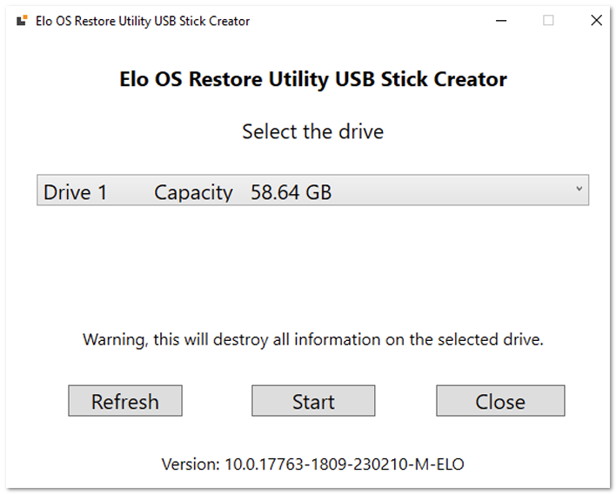Viewport: 616px width, 494px height.
Task: Minimize the USB Stick Creator window
Action: [501, 20]
